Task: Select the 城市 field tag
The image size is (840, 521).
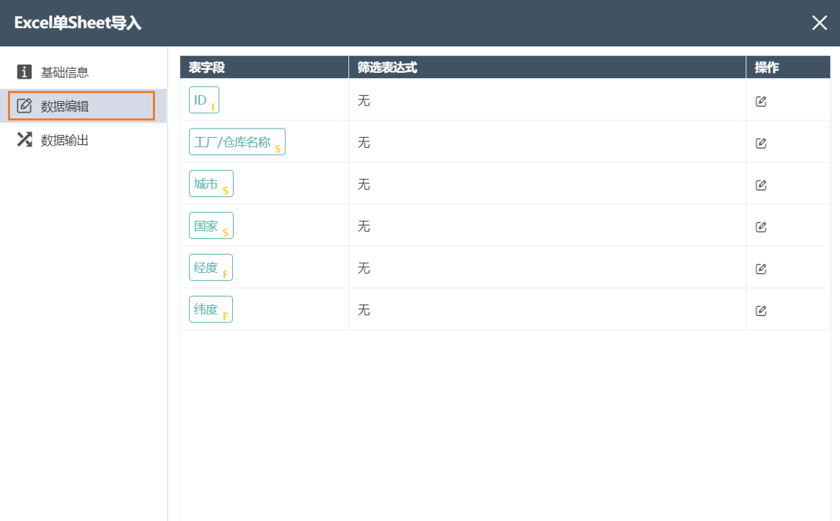Action: (x=211, y=183)
